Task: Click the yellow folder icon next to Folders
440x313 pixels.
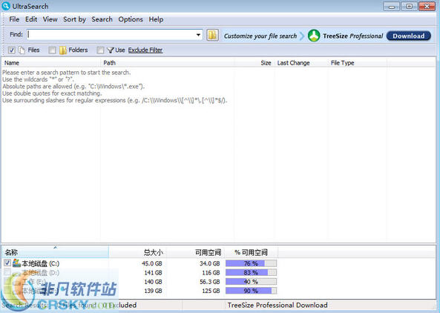Action: pos(63,50)
